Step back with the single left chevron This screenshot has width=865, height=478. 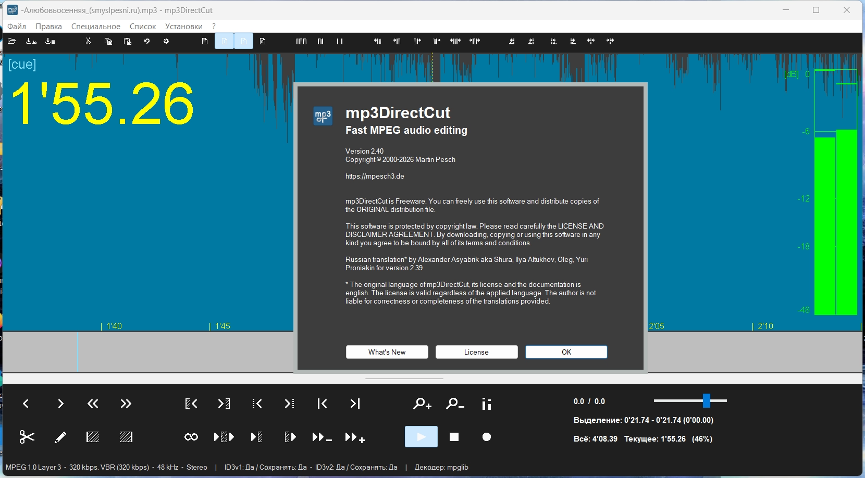tap(26, 404)
